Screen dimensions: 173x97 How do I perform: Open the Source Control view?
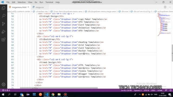(x=4, y=24)
